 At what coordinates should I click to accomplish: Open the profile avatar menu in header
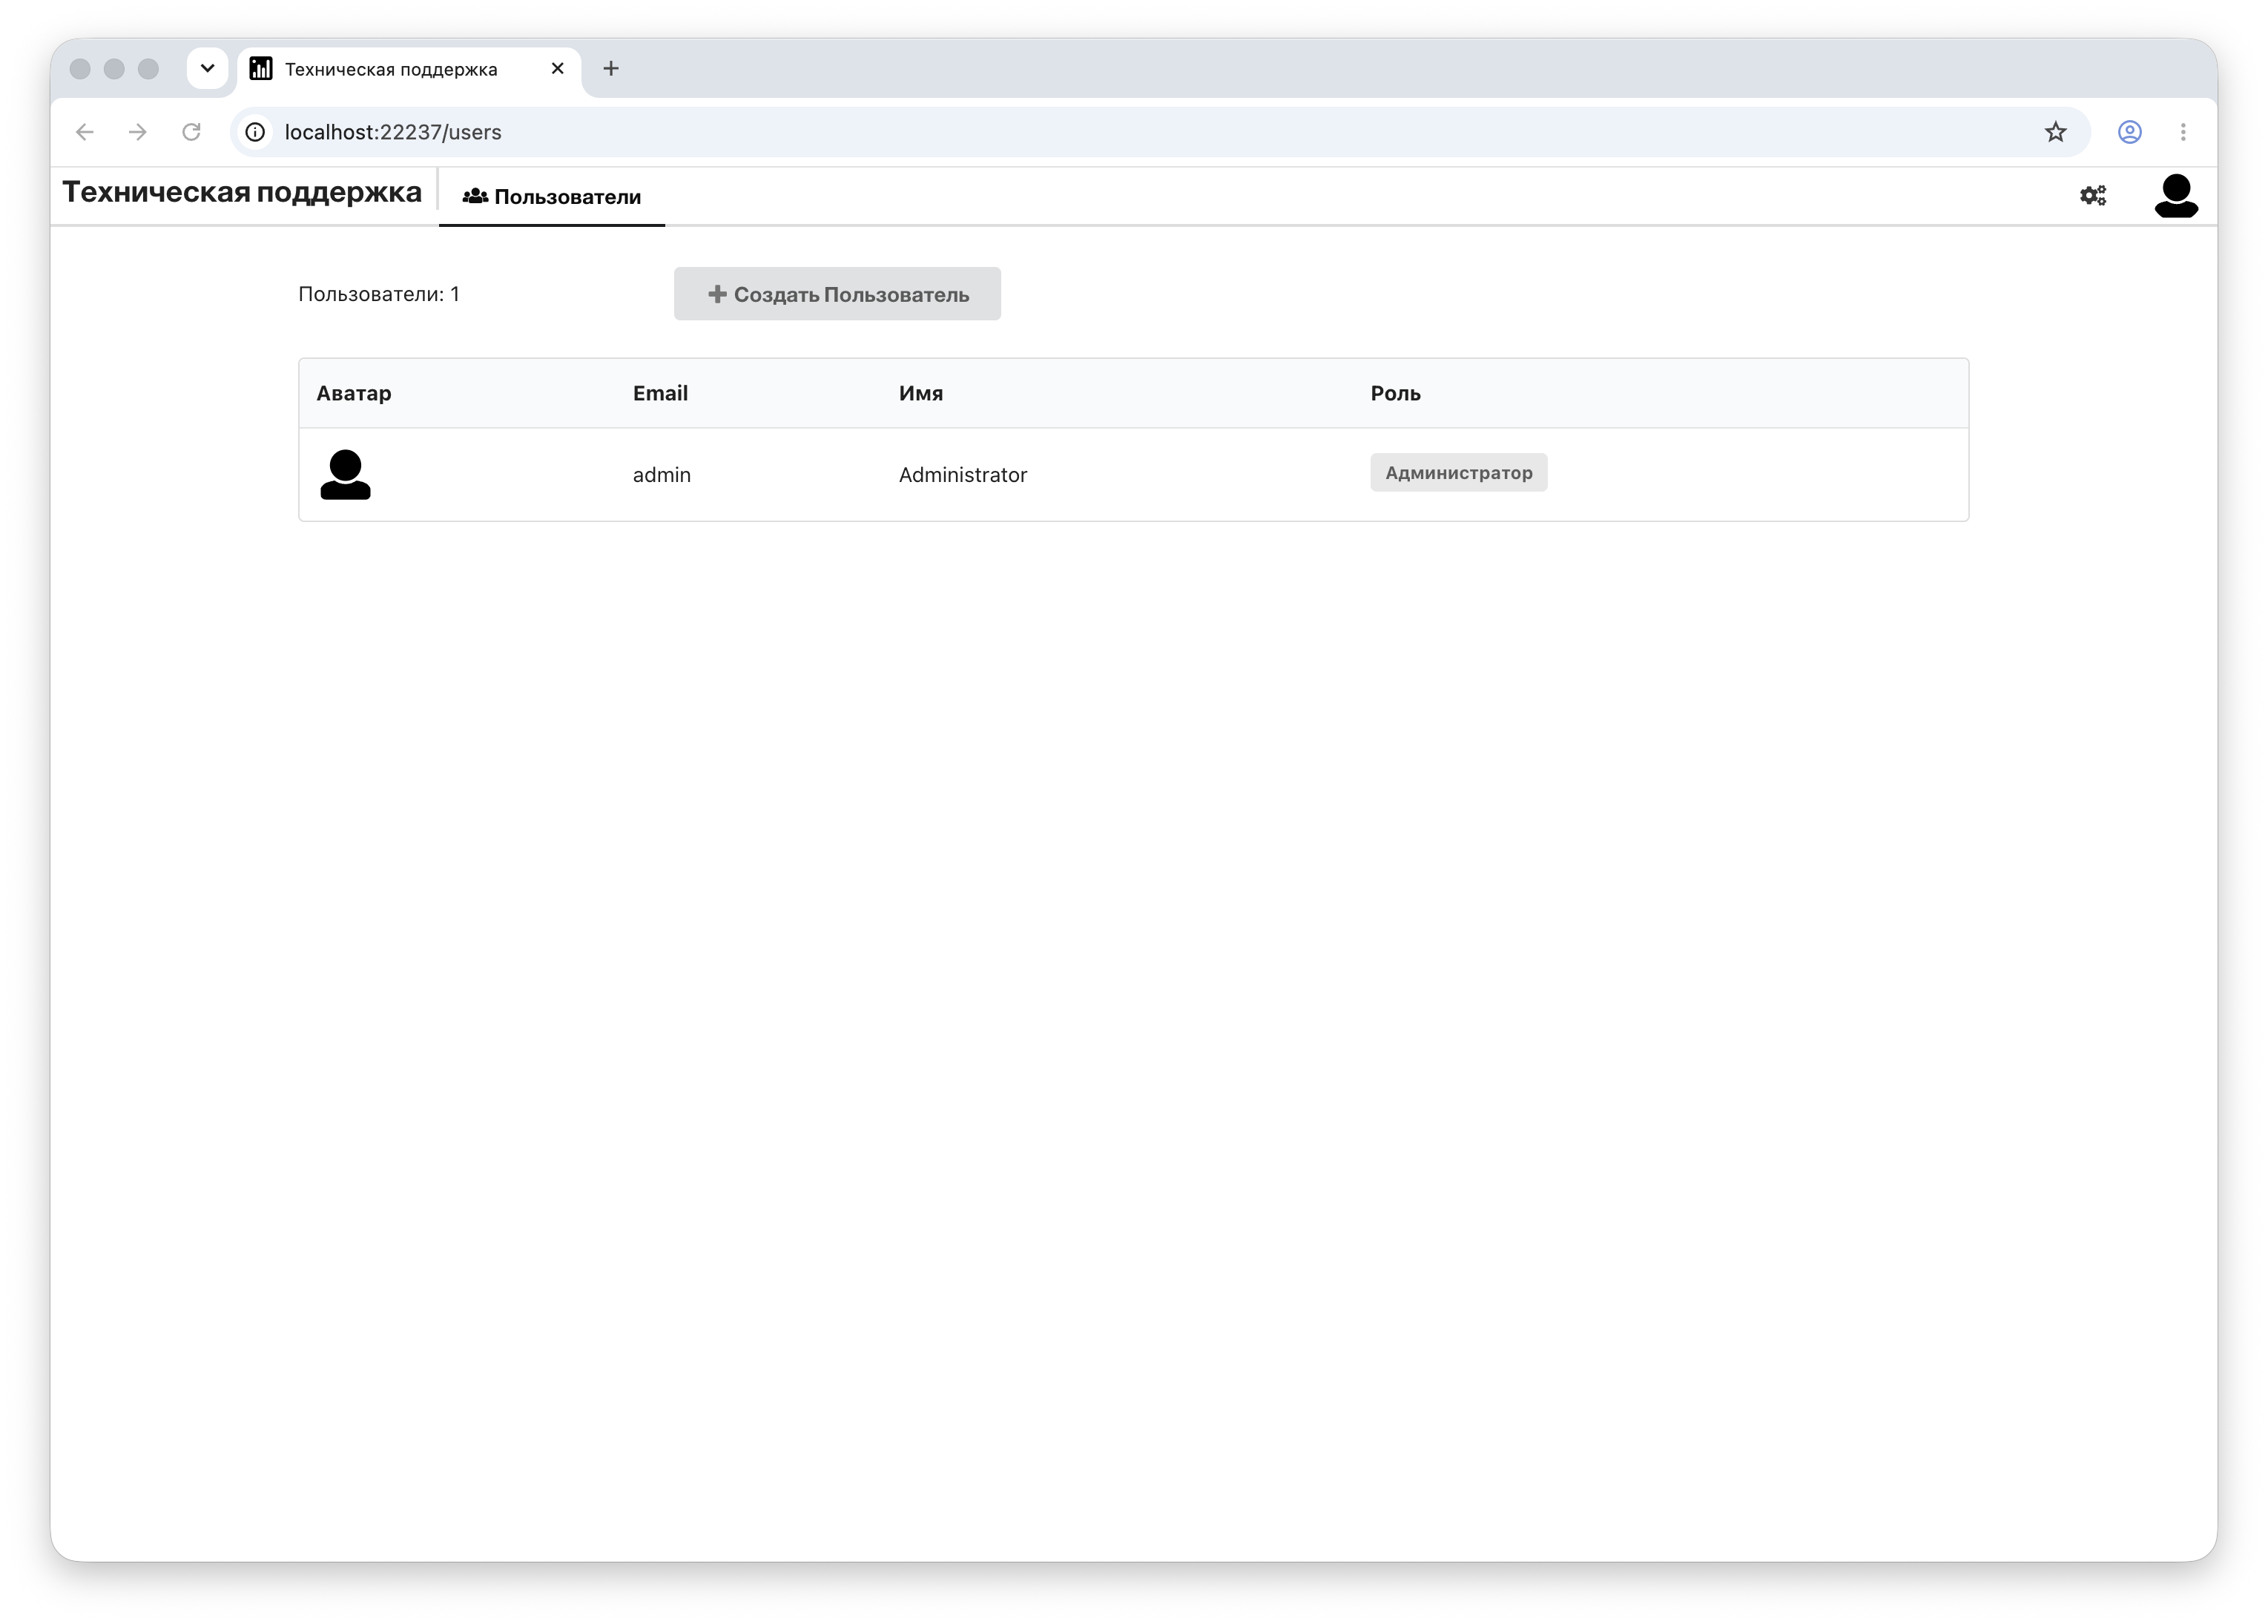(x=2175, y=195)
